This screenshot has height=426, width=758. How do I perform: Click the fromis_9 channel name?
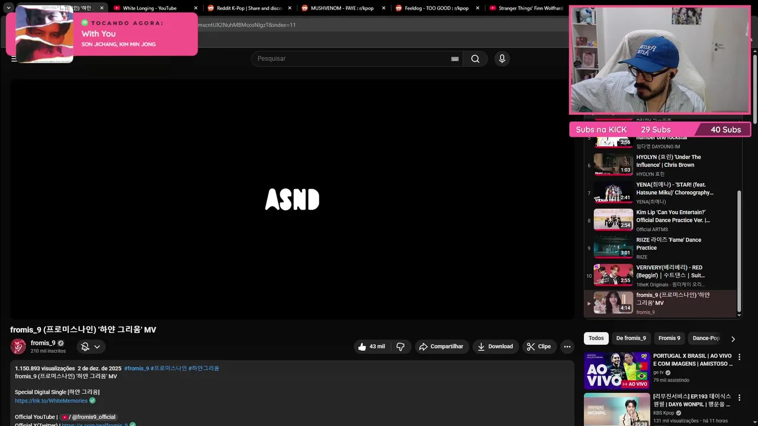43,343
